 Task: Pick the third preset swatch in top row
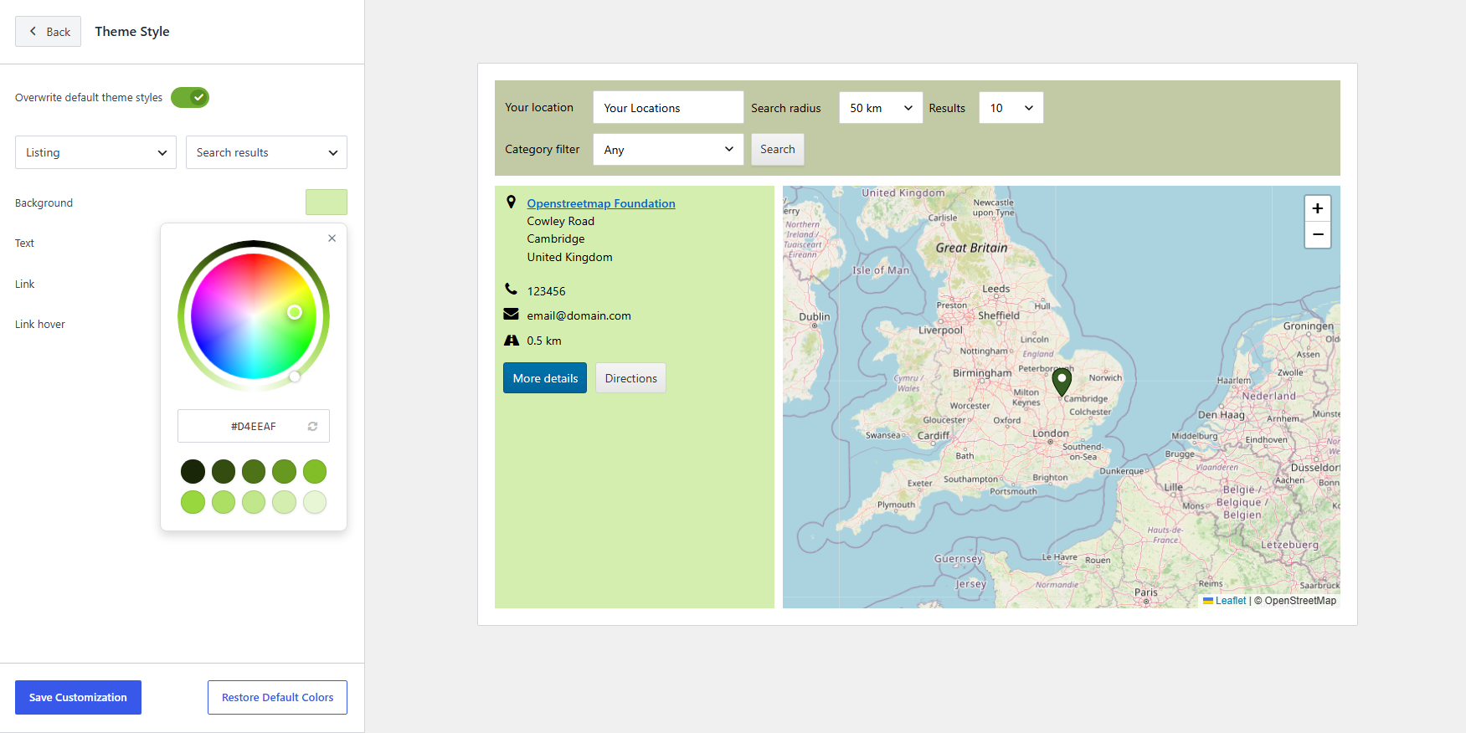(x=254, y=471)
